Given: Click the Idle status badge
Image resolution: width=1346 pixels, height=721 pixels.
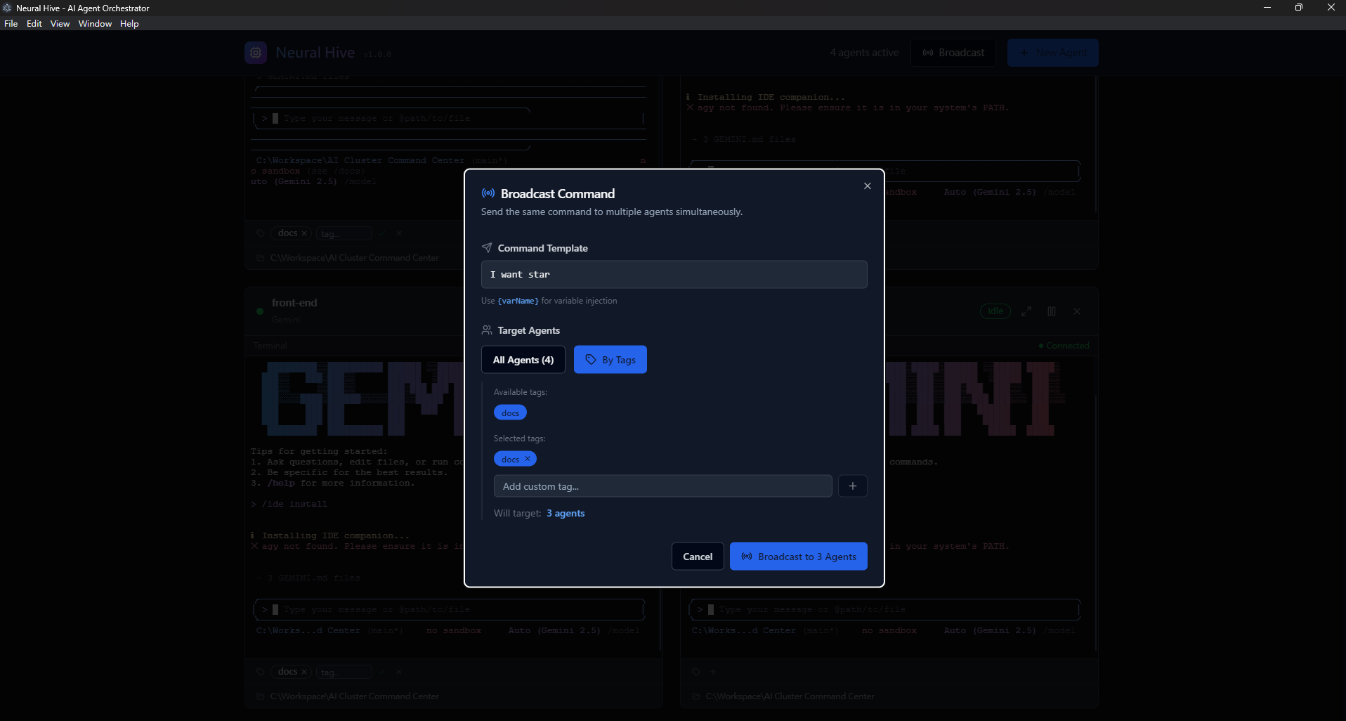Looking at the screenshot, I should (995, 311).
